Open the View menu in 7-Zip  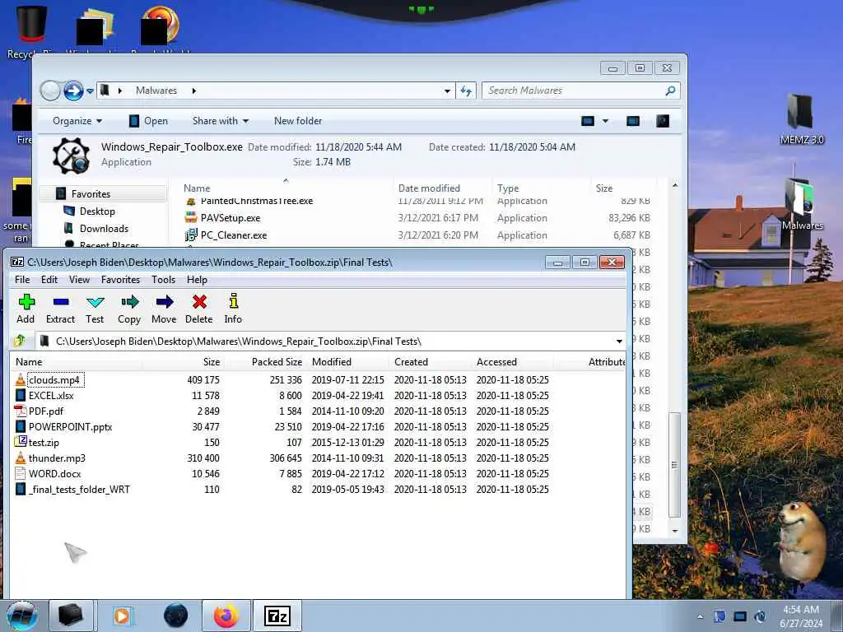click(79, 280)
